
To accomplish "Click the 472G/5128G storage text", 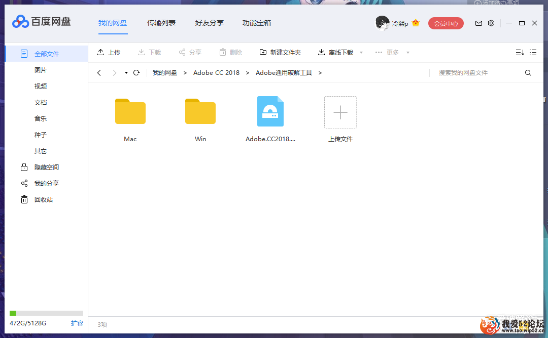I will (27, 323).
